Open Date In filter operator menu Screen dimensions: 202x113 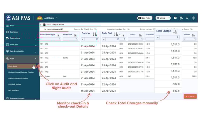[83, 39]
